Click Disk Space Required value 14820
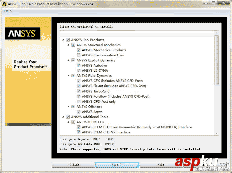The width and height of the screenshot is (232, 173). pos(110,139)
